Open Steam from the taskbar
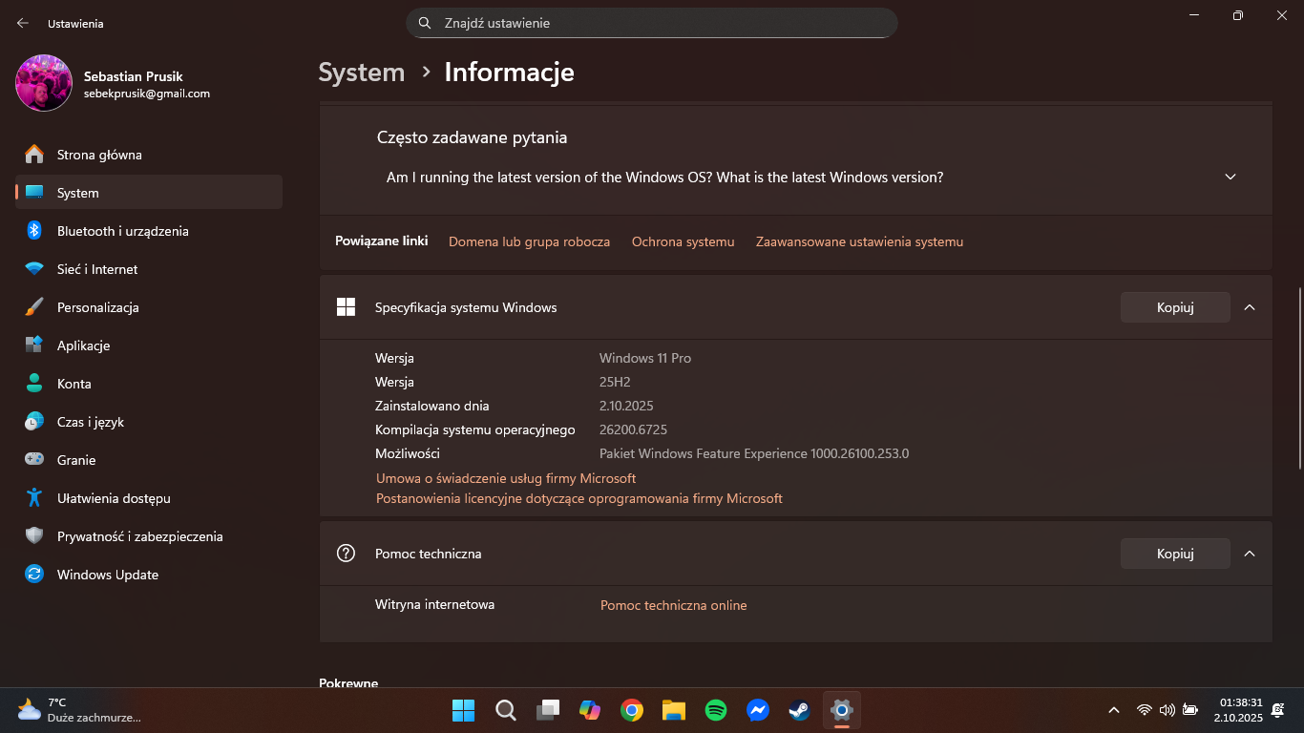The width and height of the screenshot is (1304, 733). tap(799, 710)
